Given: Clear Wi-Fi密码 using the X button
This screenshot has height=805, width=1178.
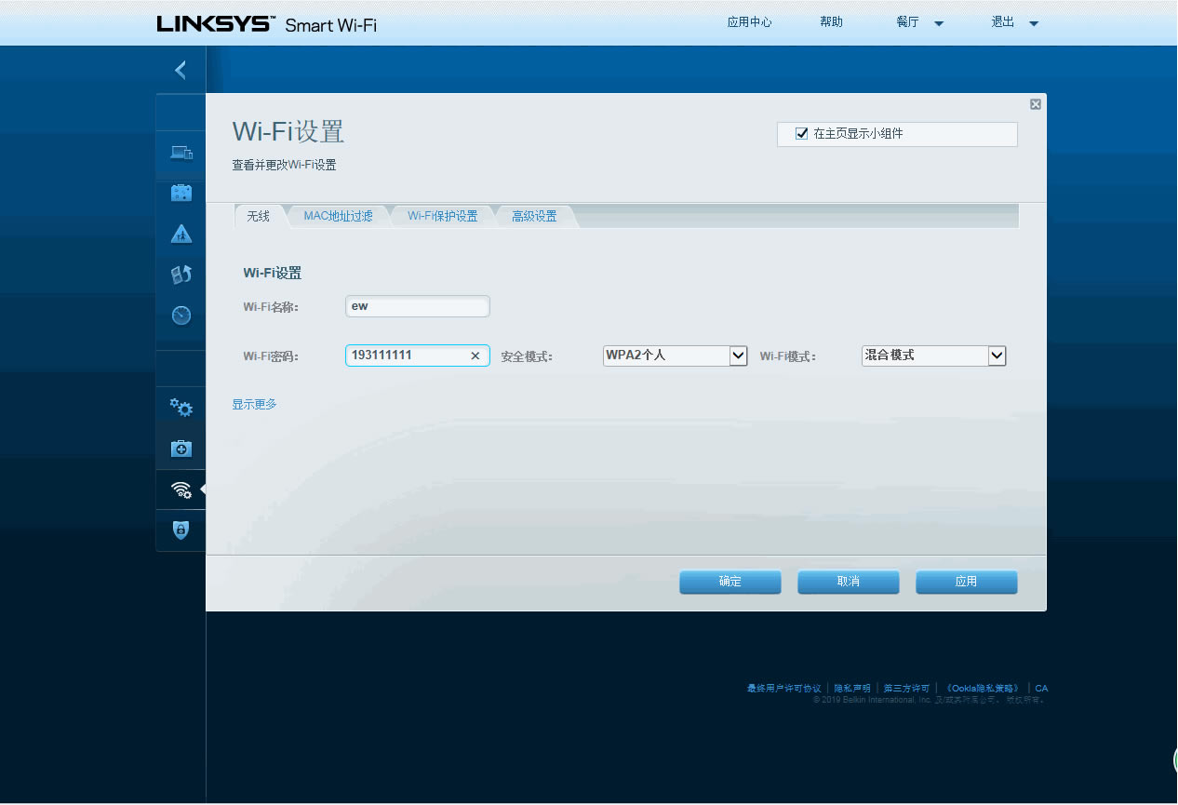Looking at the screenshot, I should click(x=475, y=356).
